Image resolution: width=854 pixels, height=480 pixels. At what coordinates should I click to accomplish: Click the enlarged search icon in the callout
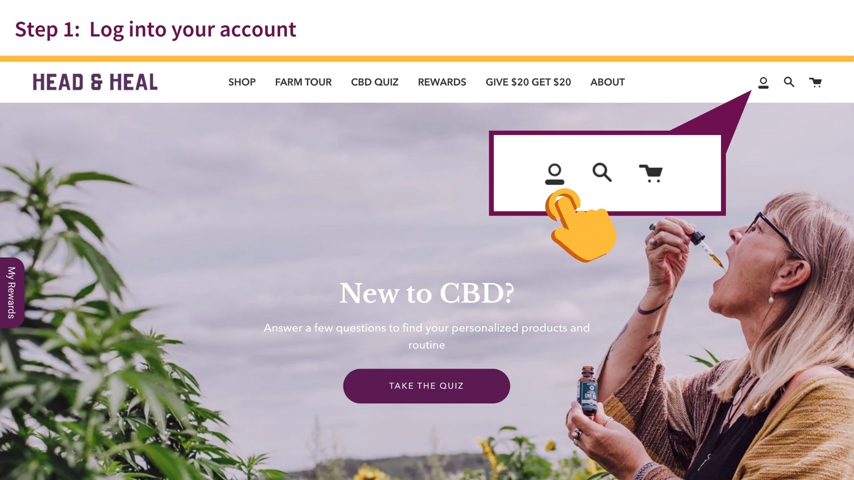click(x=602, y=172)
